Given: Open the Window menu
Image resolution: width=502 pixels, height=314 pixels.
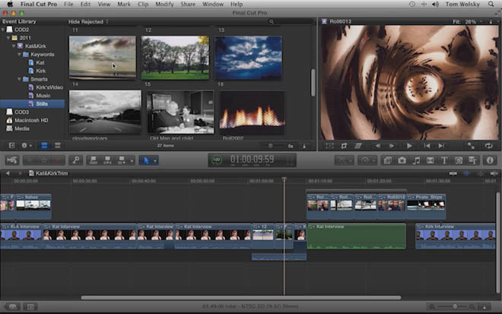Looking at the screenshot, I should 213,4.
